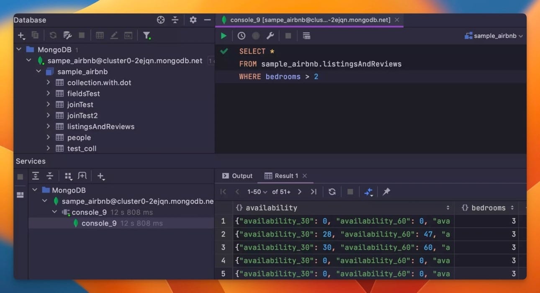Toggle the database object filter

click(147, 35)
